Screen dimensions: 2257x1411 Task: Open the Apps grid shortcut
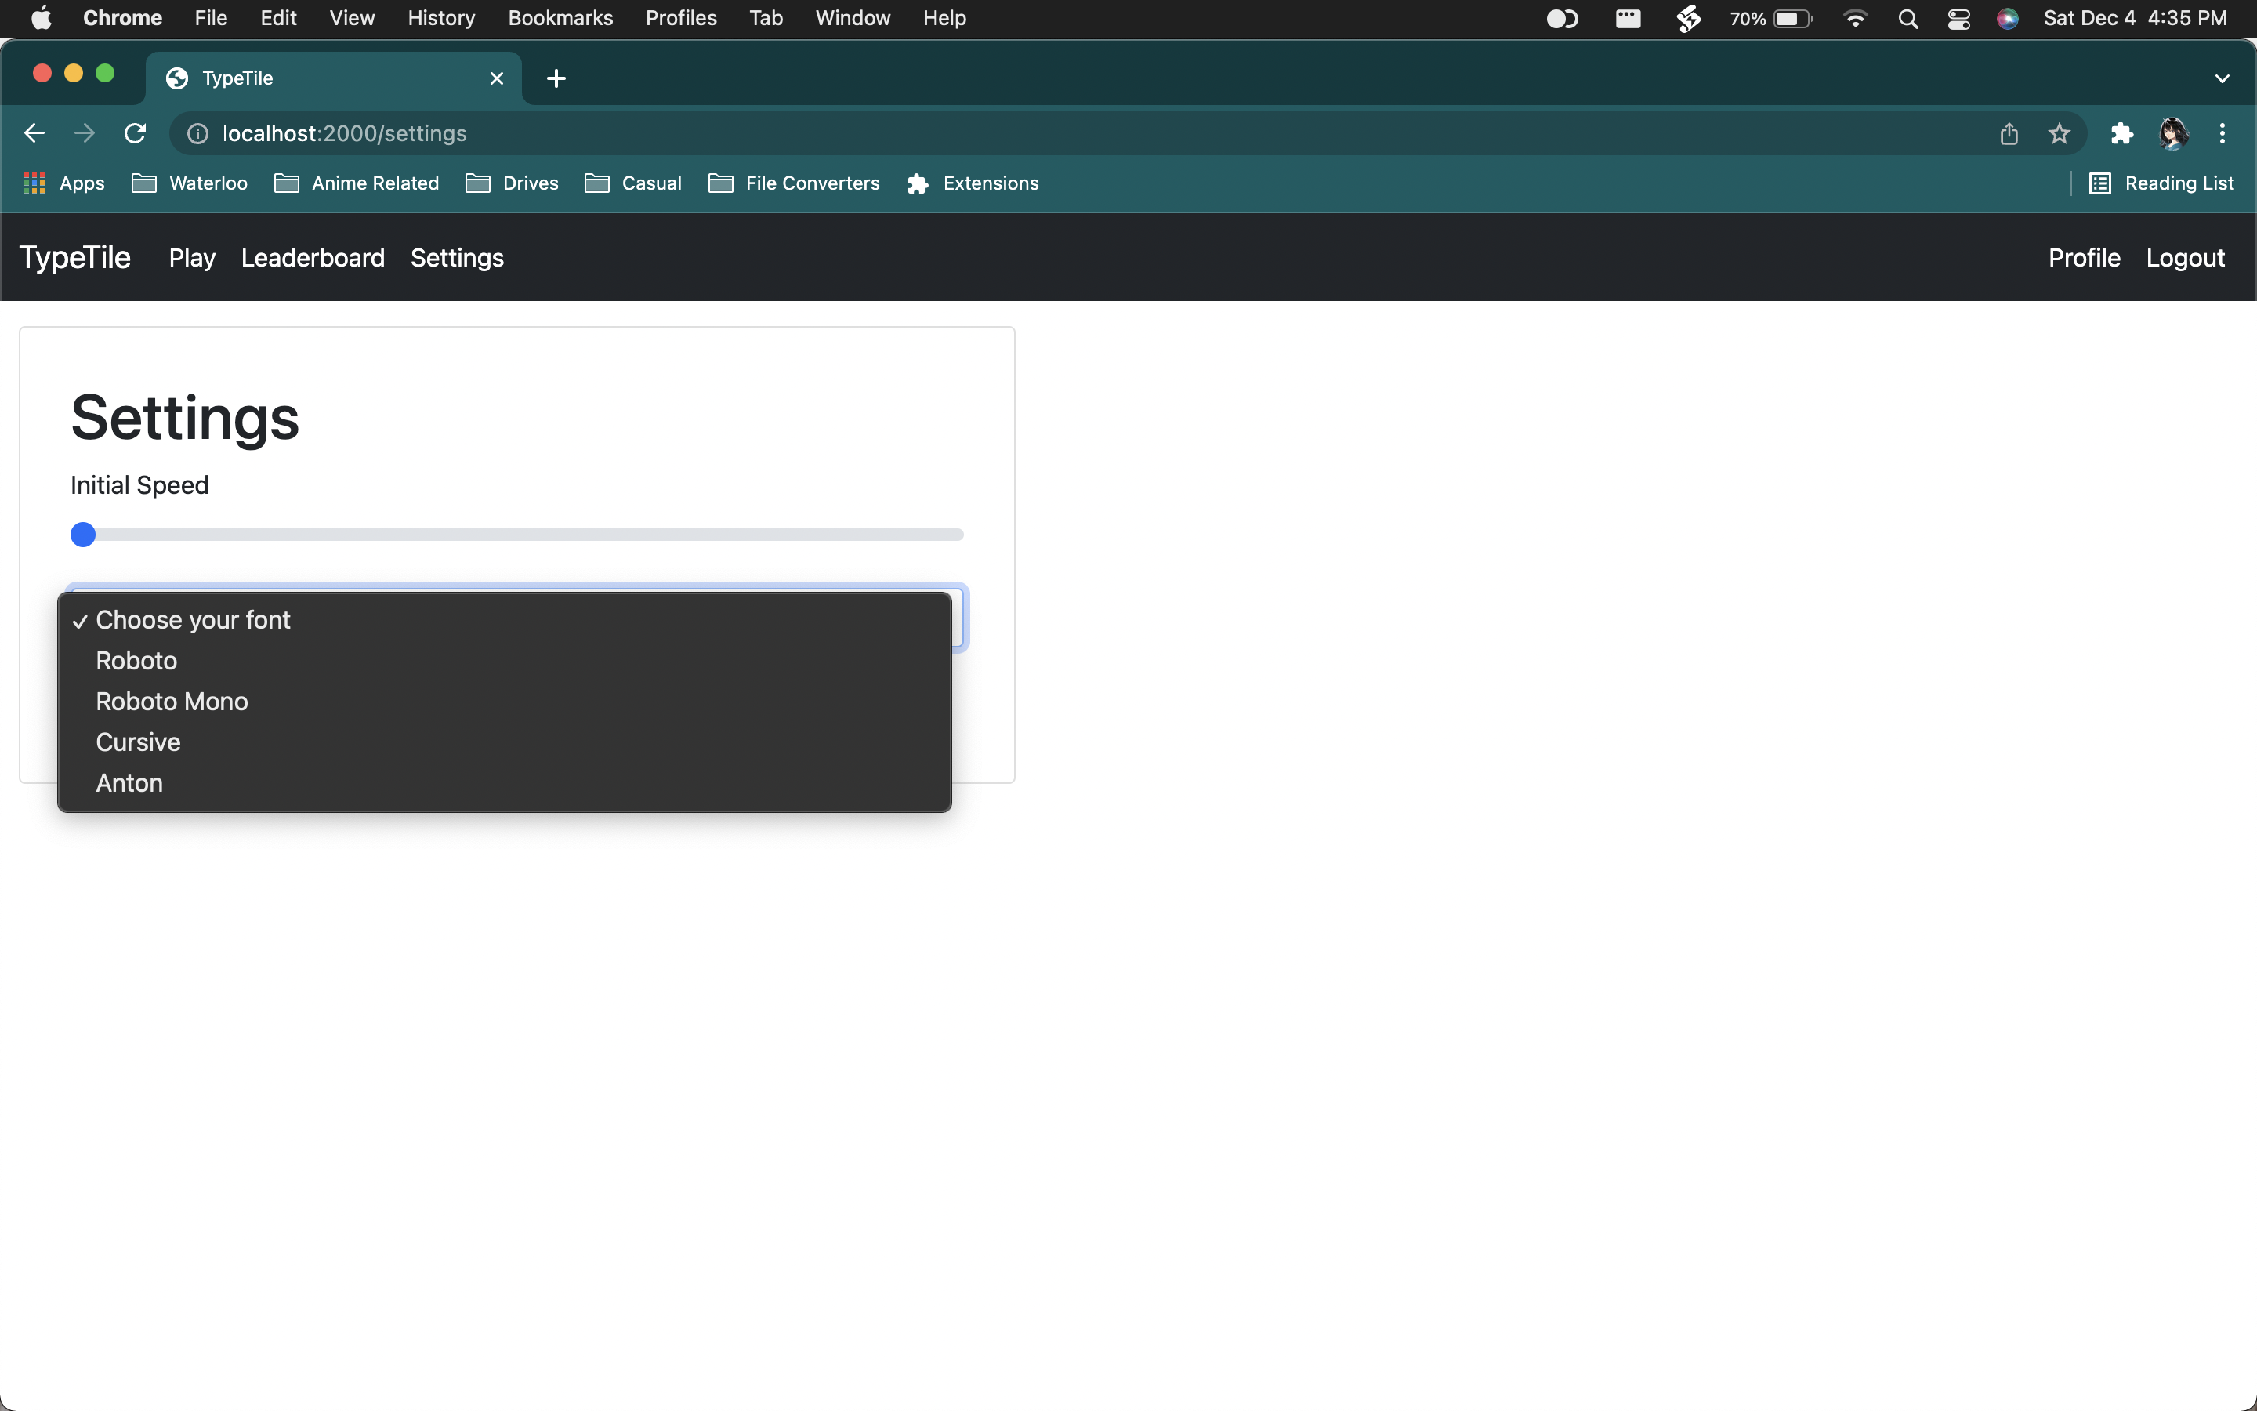point(63,183)
